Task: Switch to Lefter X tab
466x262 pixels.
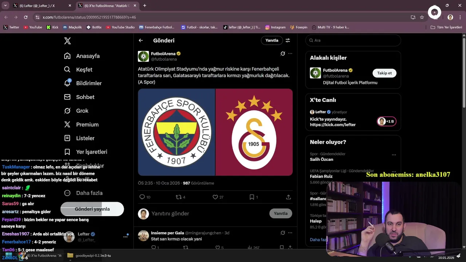Action: [42, 5]
